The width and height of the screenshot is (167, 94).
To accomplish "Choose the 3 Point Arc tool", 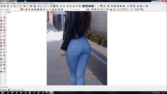I will pos(1,36).
